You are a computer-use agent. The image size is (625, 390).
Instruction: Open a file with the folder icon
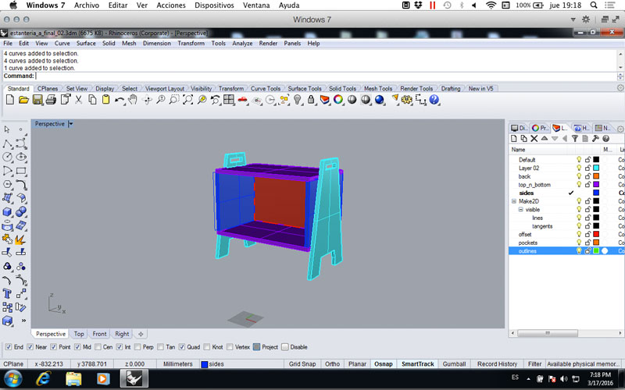(23, 100)
